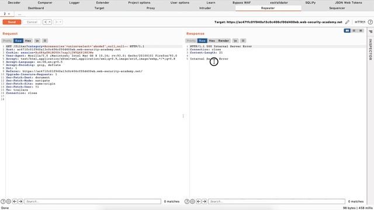The image size is (374, 210).
Task: Open the Logger tab
Action: 74,2
